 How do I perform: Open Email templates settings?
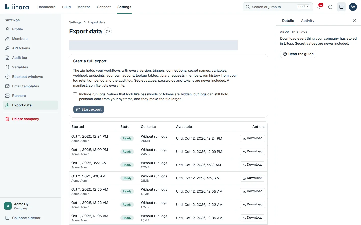(30, 86)
